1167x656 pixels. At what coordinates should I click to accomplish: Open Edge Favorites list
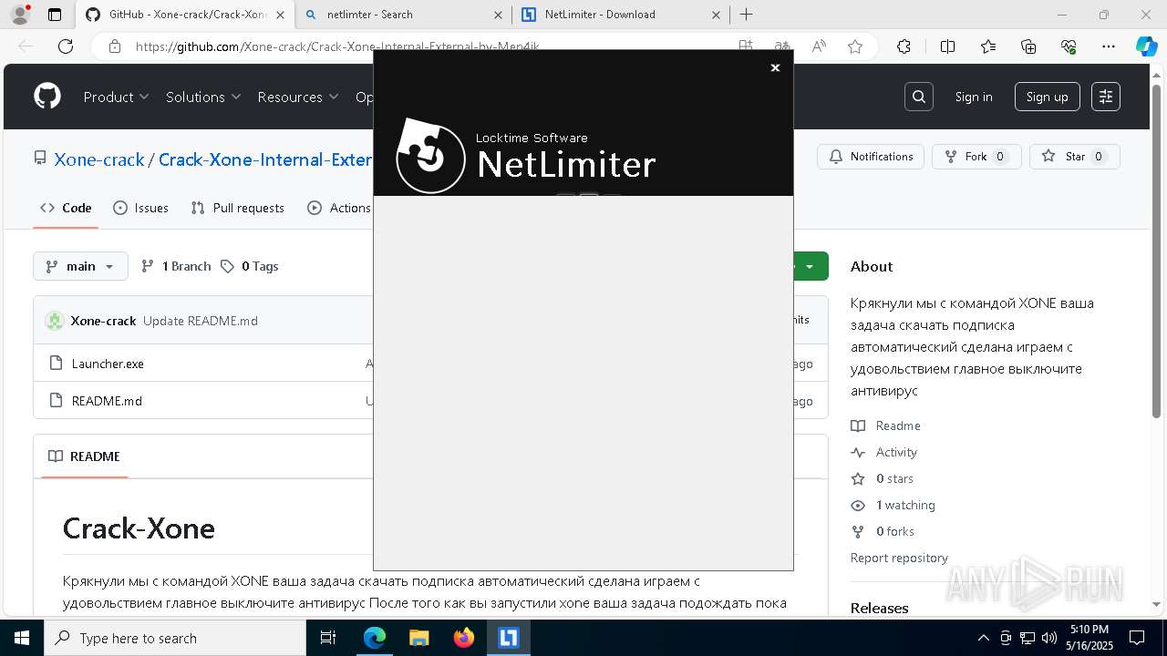click(988, 46)
